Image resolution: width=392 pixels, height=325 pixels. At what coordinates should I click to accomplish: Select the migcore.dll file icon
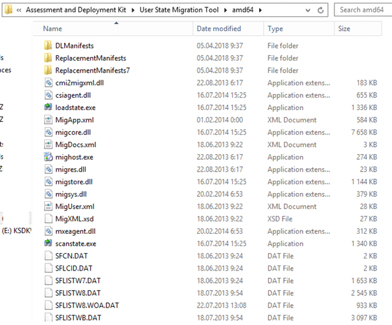click(x=48, y=132)
